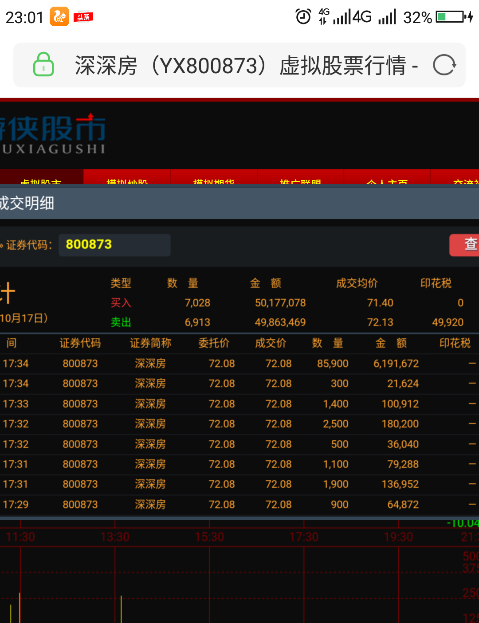Go to the 模拟期货 tab

214,179
